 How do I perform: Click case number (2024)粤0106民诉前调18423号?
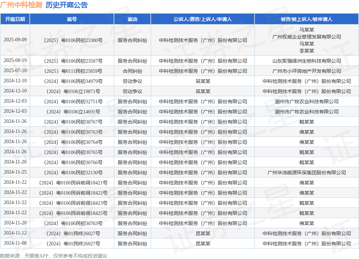tap(73, 203)
